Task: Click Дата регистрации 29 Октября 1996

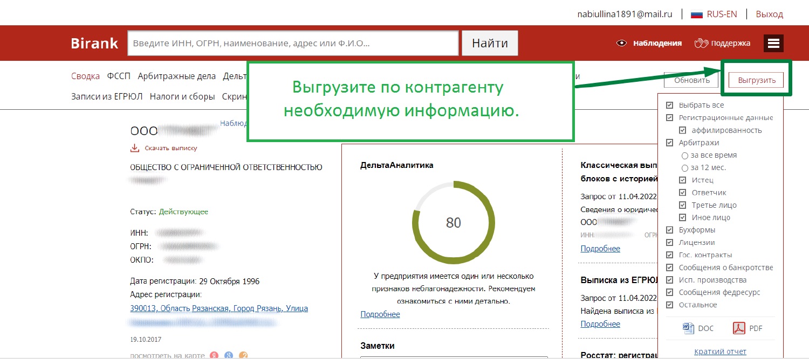Action: pyautogui.click(x=195, y=281)
